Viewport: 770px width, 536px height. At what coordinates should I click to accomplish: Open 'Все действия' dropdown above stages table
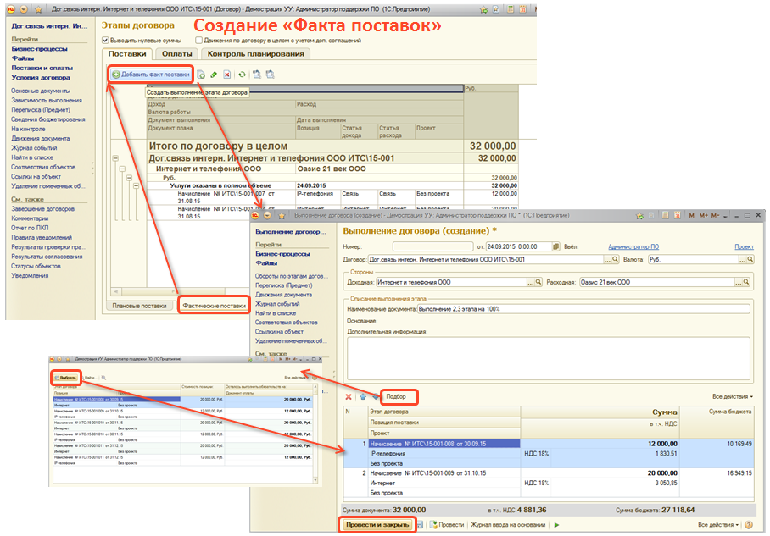point(732,396)
